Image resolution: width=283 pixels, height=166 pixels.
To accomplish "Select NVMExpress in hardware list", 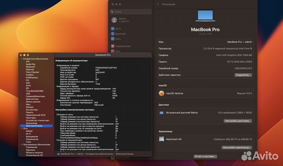I will coord(32,77).
